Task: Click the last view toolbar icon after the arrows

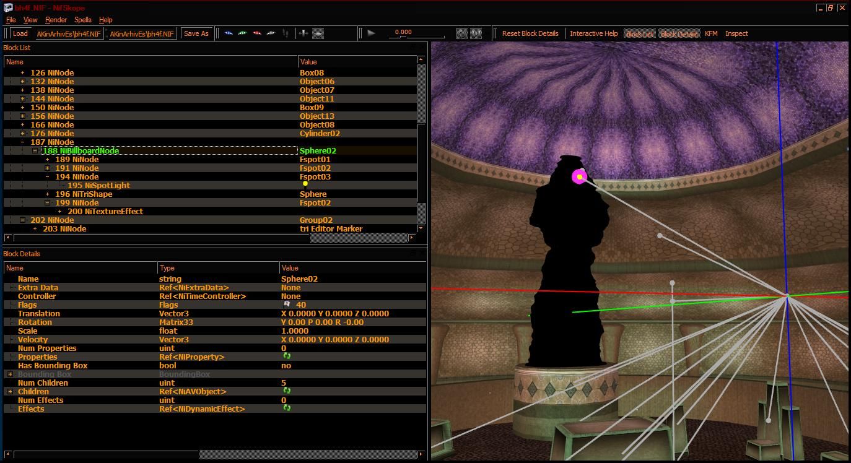Action: point(318,33)
